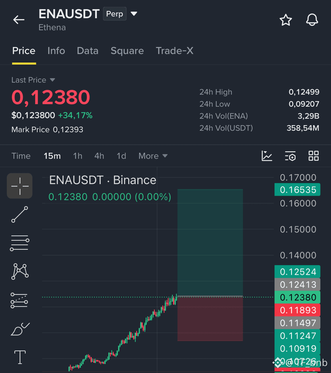The width and height of the screenshot is (331, 373).
Task: Open the Data tab
Action: click(x=88, y=51)
